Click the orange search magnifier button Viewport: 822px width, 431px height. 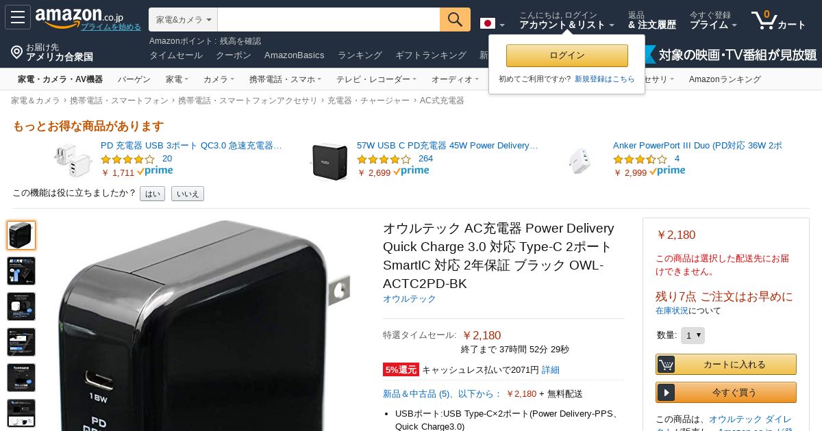(x=455, y=20)
